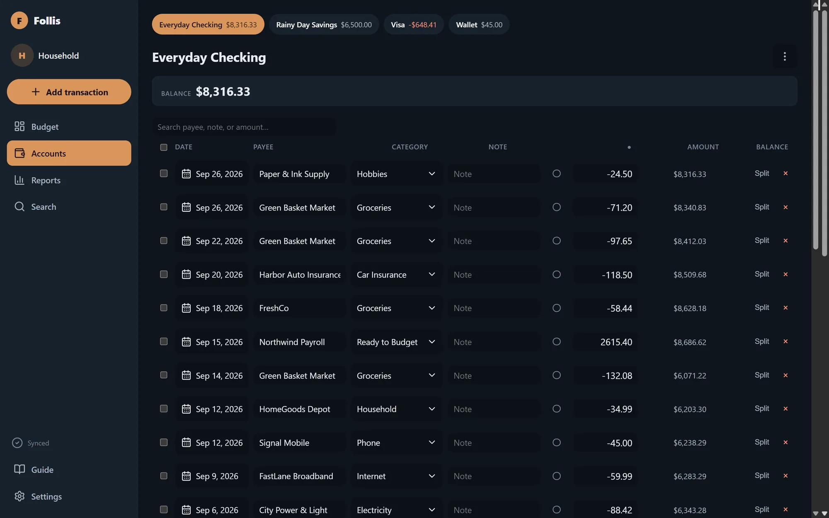Click Split on the Northwind Payroll row
Screen dimensions: 829x518
click(x=762, y=341)
